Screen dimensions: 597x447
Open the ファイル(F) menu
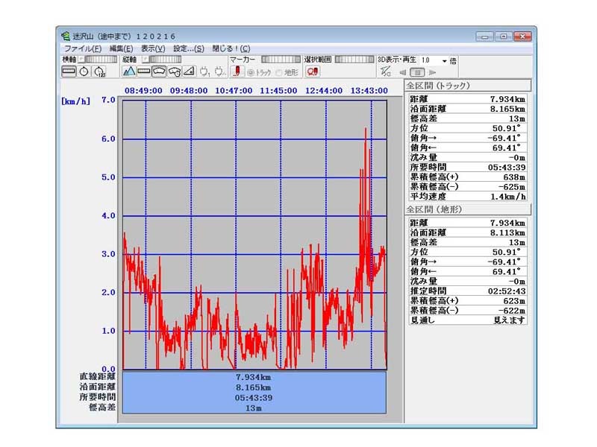pos(83,48)
